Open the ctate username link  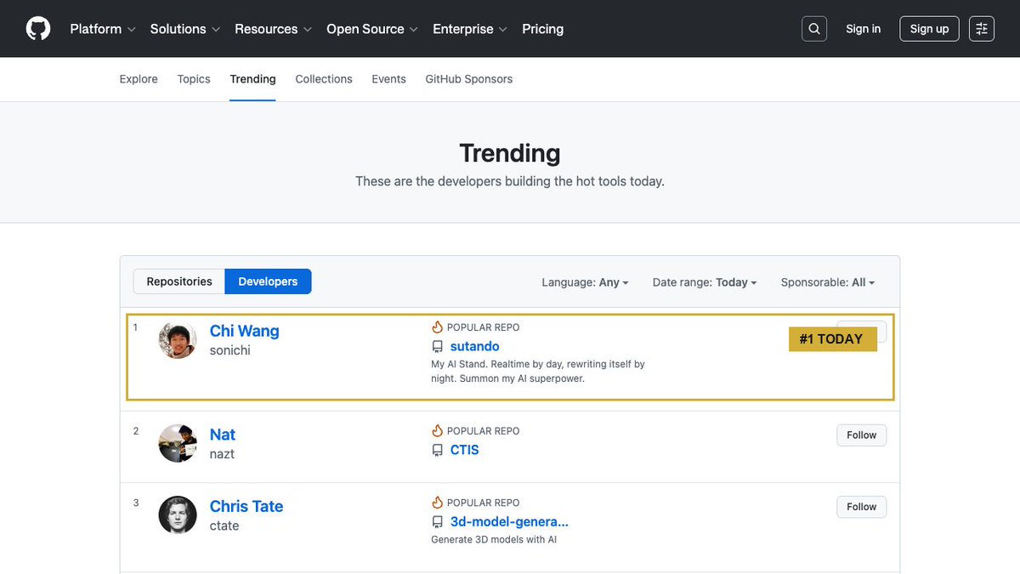[x=224, y=526]
